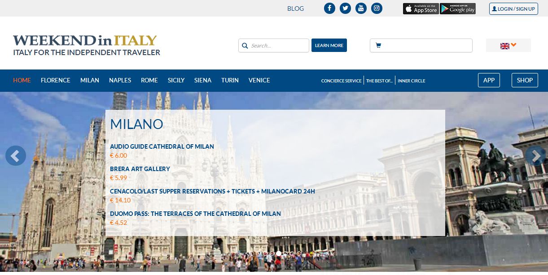Click the search magnifier icon
The image size is (548, 275).
245,45
